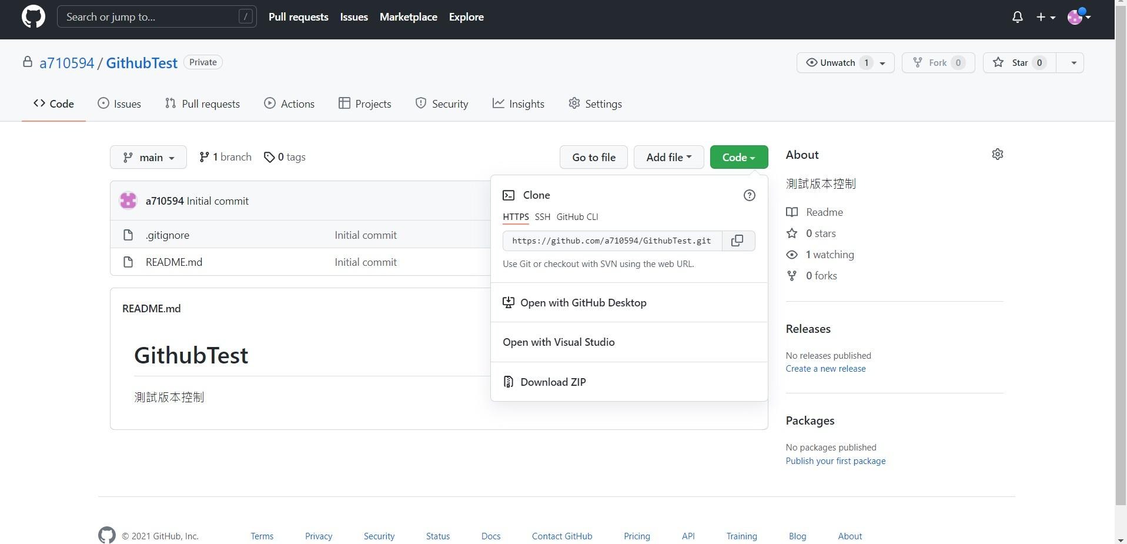Viewport: 1127px width, 544px height.
Task: View 1 branch list
Action: [225, 157]
